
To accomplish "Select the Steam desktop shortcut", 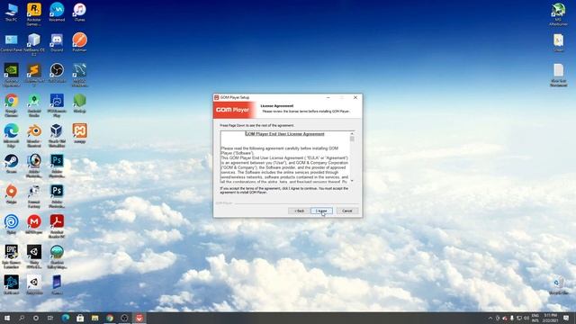I will [x=12, y=164].
